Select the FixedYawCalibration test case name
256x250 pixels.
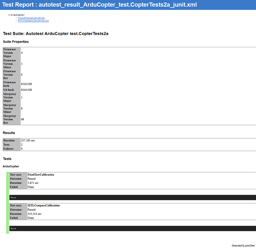point(41,174)
